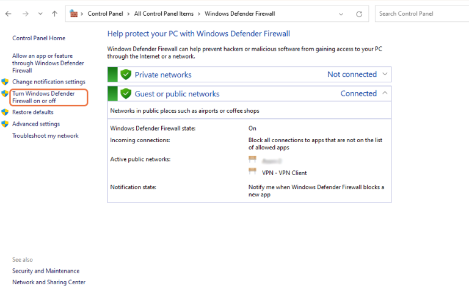Image resolution: width=469 pixels, height=294 pixels.
Task: Click the Forward navigation arrow
Action: click(26, 13)
